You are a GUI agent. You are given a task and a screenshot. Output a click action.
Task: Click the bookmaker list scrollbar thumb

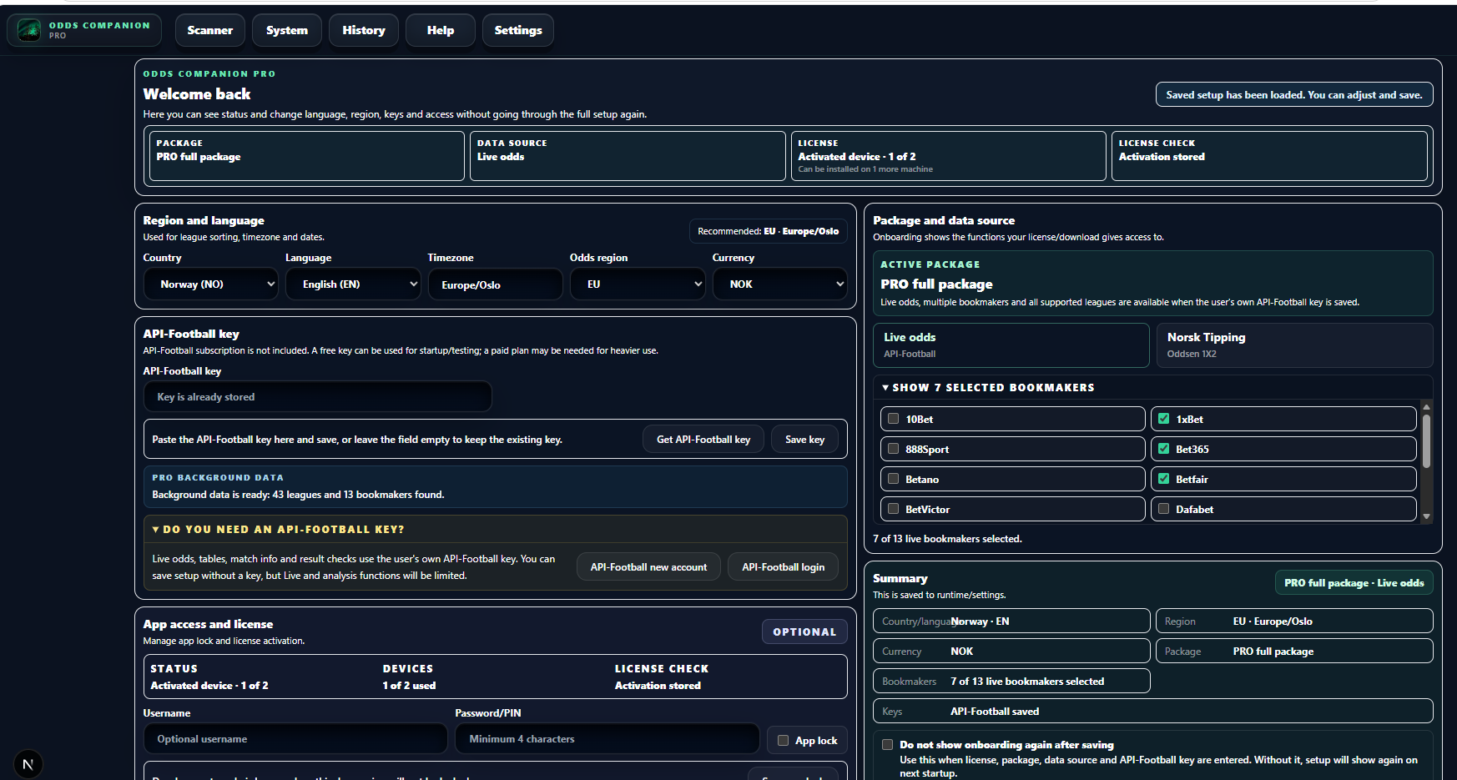[x=1426, y=440]
